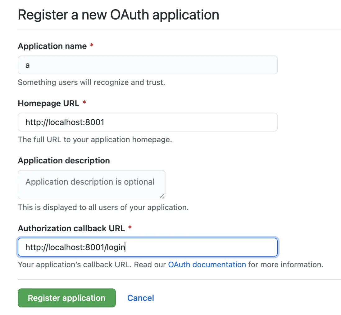Click the required asterisk next to Homepage URL
The height and width of the screenshot is (315, 341).
tap(84, 103)
